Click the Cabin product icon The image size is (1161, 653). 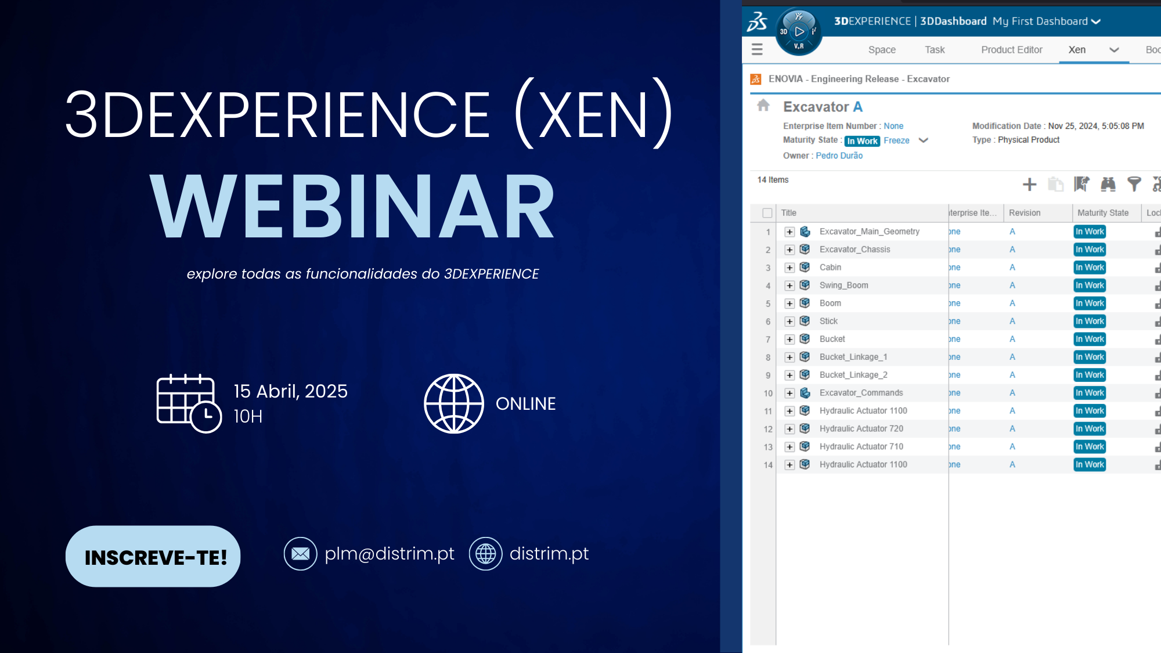[805, 268]
